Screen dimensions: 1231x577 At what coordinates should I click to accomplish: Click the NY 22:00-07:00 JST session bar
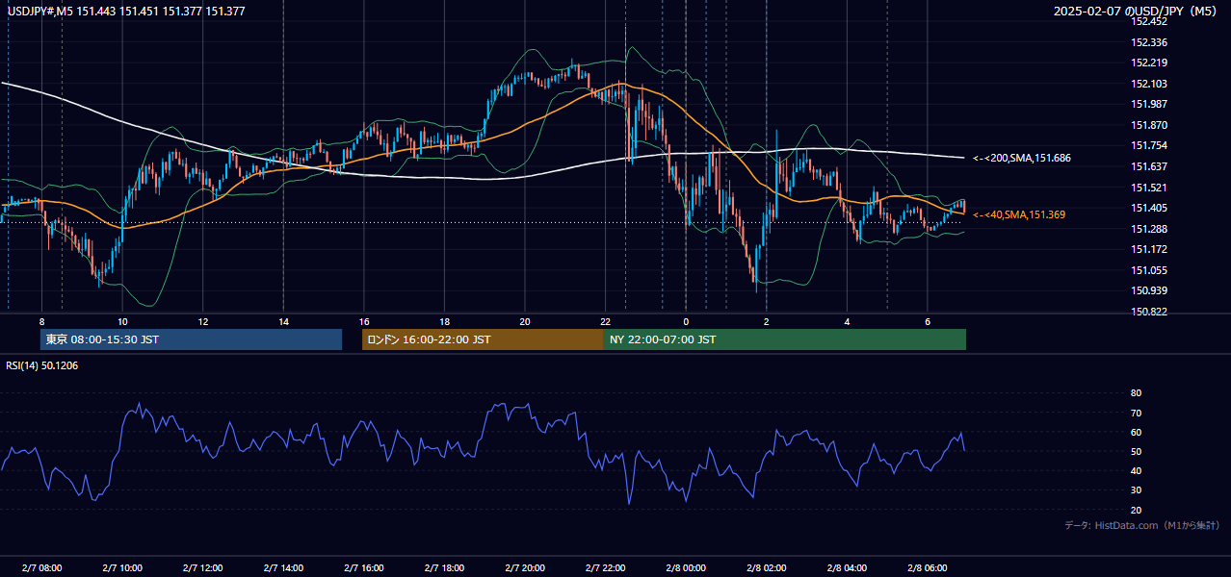[x=785, y=339]
